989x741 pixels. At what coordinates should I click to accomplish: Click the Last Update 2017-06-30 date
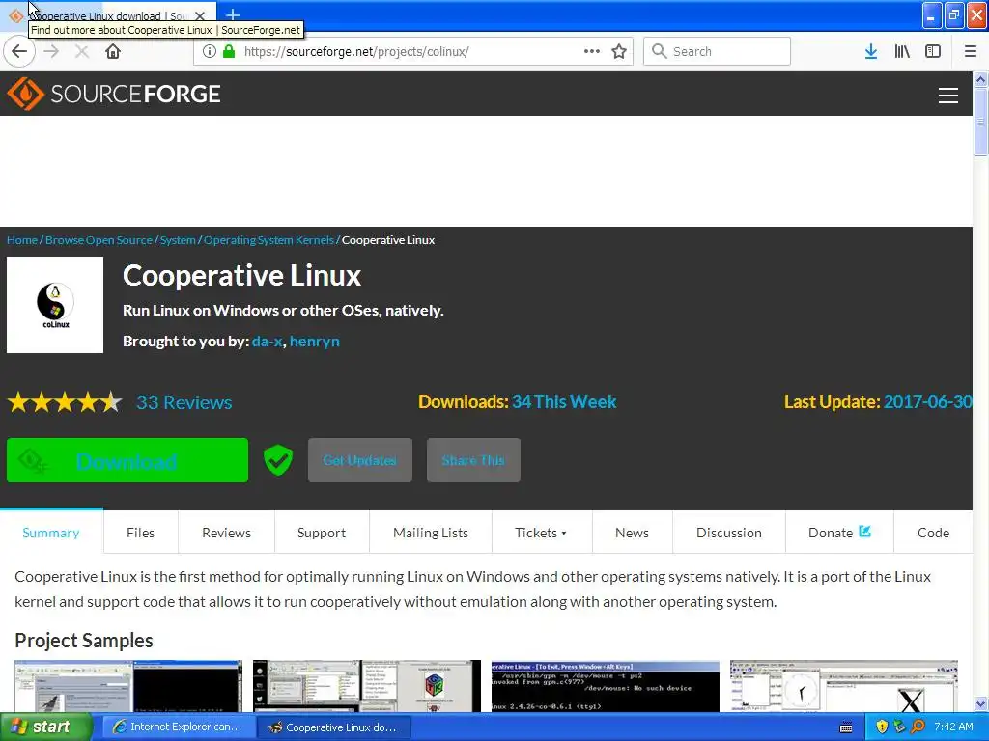tap(928, 402)
